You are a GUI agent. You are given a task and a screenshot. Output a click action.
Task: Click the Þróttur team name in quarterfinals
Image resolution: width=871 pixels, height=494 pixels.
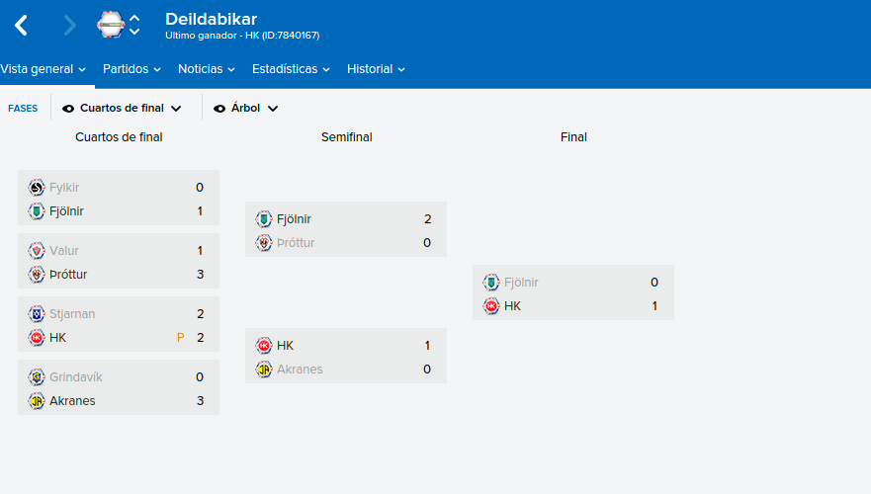[68, 275]
